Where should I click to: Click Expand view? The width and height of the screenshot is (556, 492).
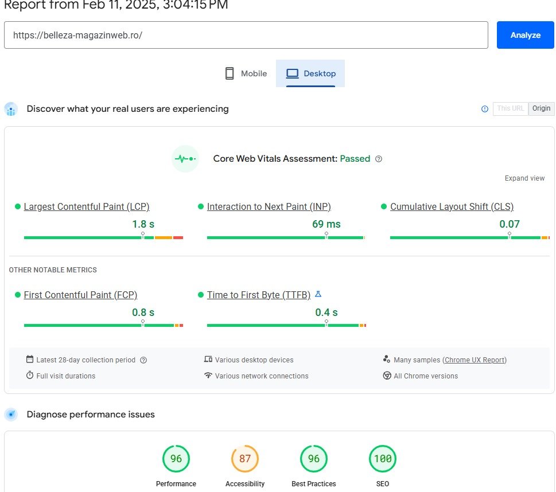(524, 178)
